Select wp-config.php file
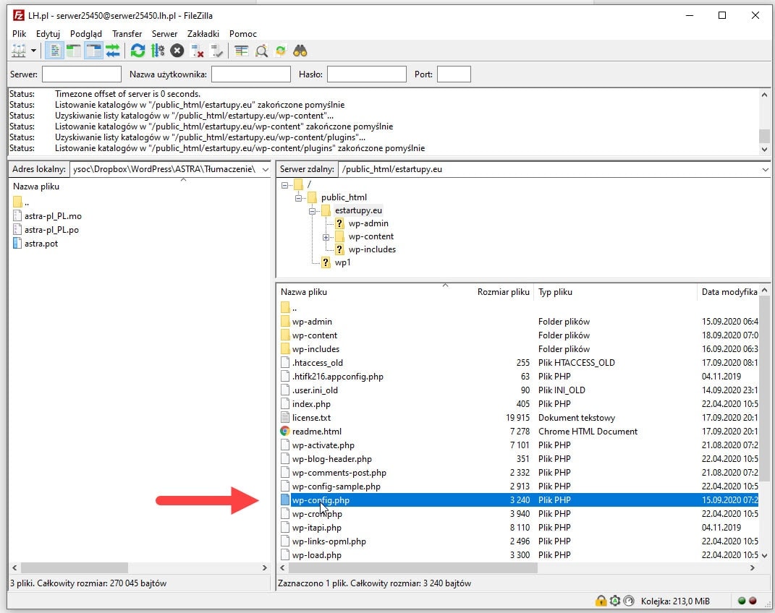775x613 pixels. (x=321, y=500)
